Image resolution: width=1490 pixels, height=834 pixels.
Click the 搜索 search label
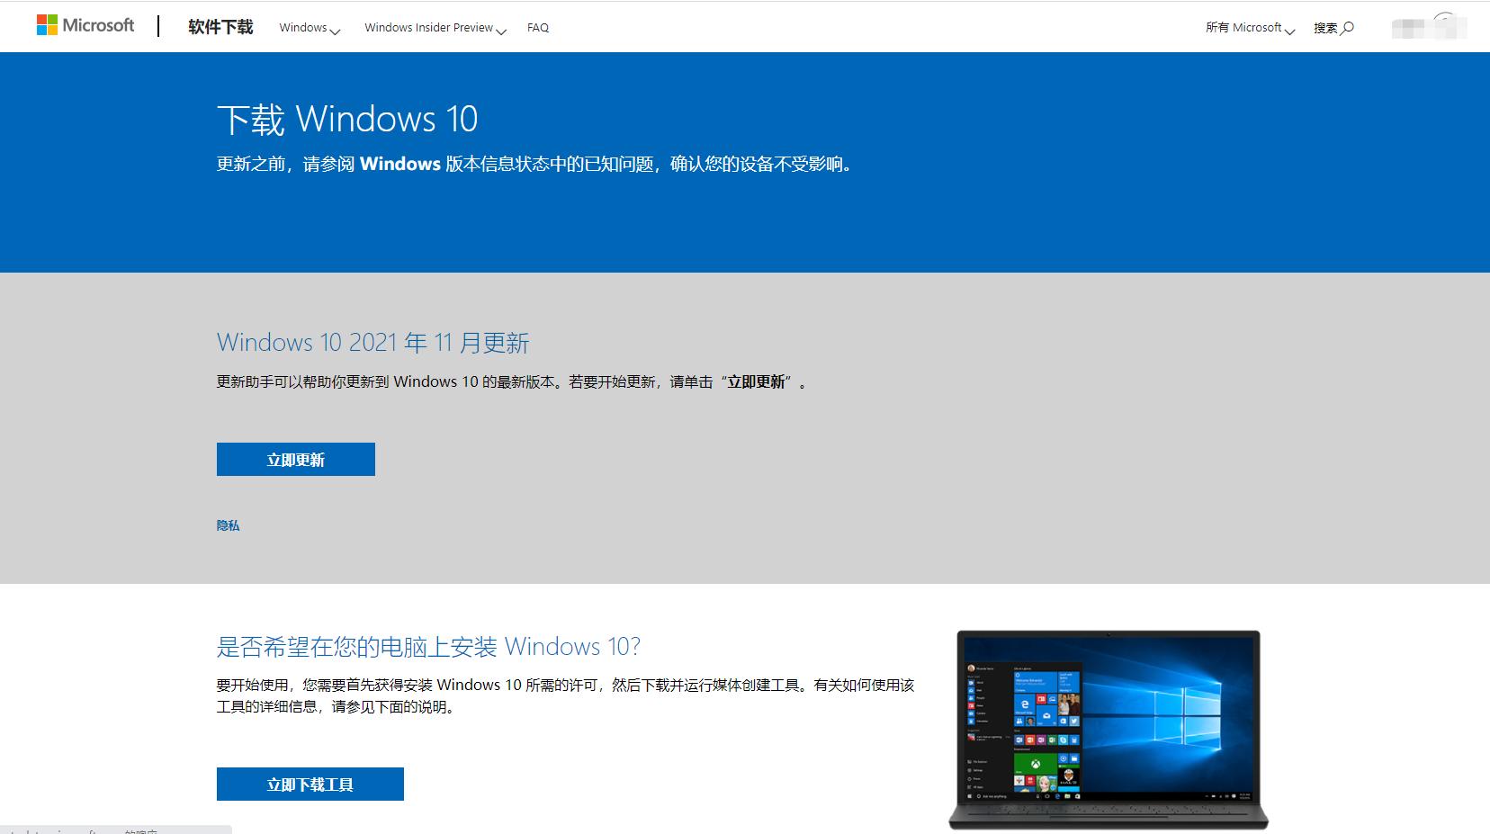pyautogui.click(x=1325, y=27)
